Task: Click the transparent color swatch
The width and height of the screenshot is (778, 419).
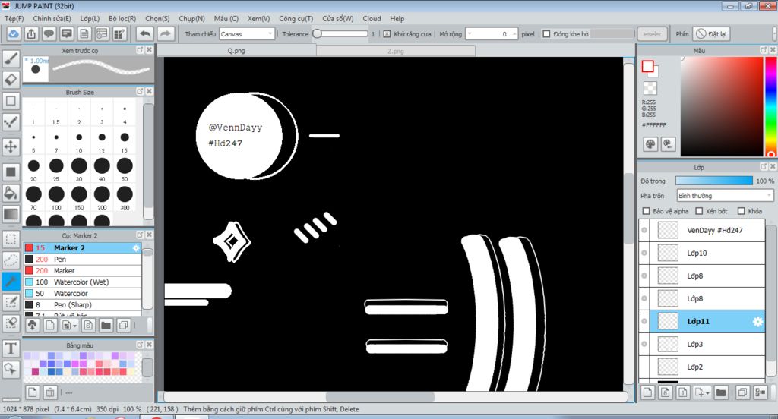Action: coord(650,88)
